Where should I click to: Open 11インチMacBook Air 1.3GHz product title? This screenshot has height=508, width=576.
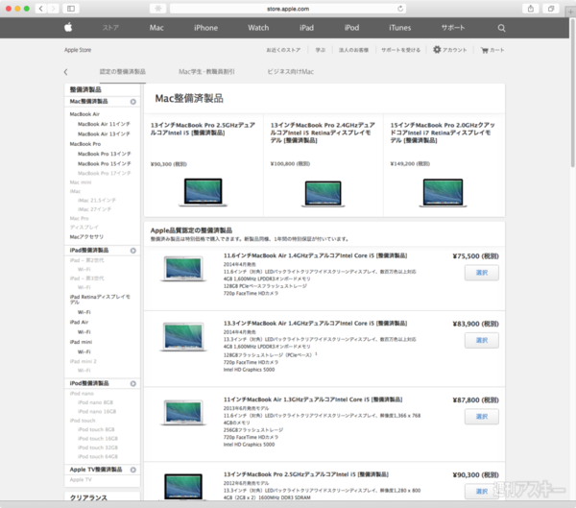(313, 399)
